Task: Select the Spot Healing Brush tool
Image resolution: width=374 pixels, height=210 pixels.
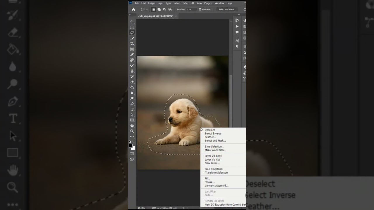Action: (x=132, y=60)
